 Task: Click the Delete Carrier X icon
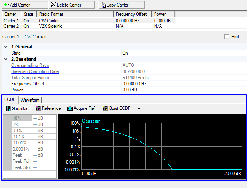pos(53,5)
